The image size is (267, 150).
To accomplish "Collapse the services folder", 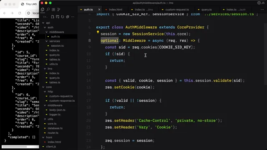I will [55, 41].
